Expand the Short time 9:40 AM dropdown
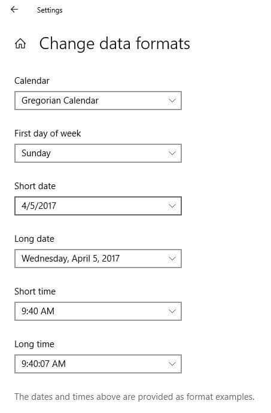This screenshot has height=413, width=271. [x=98, y=311]
